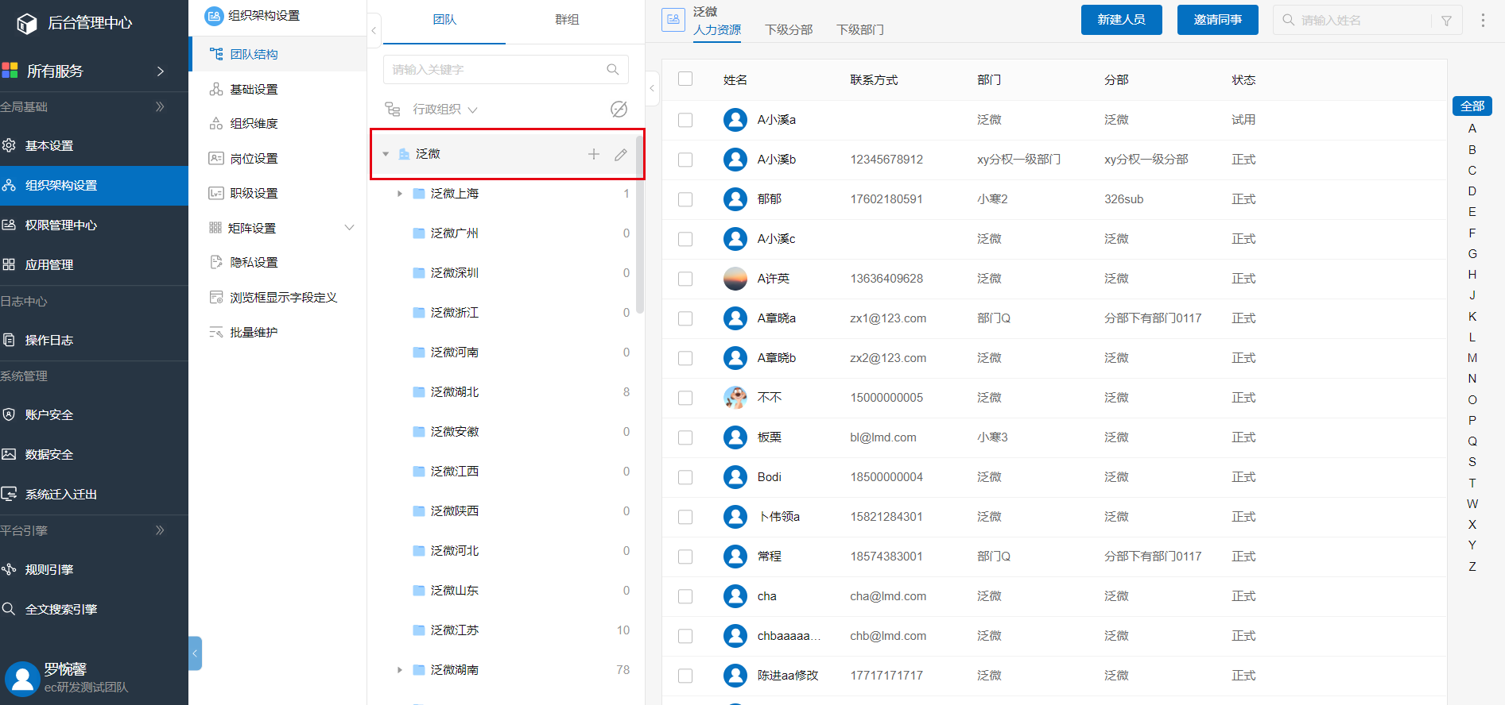The width and height of the screenshot is (1505, 705).
Task: Click the 系统迁入迁出 icon
Action: tap(9, 494)
